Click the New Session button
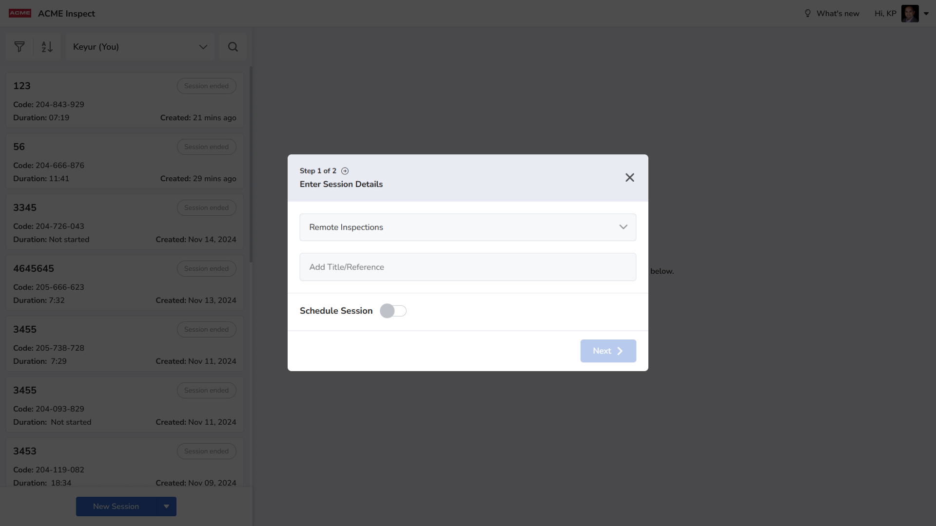This screenshot has width=936, height=526. [116, 507]
